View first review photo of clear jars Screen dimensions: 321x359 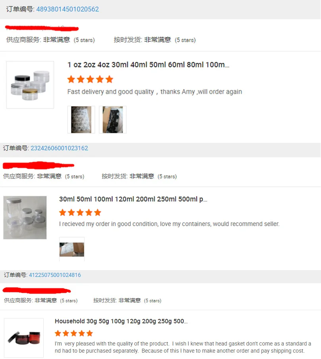[81, 119]
